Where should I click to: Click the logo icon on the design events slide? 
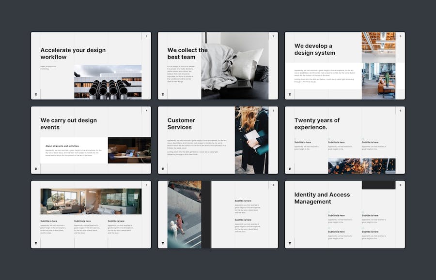[36, 169]
